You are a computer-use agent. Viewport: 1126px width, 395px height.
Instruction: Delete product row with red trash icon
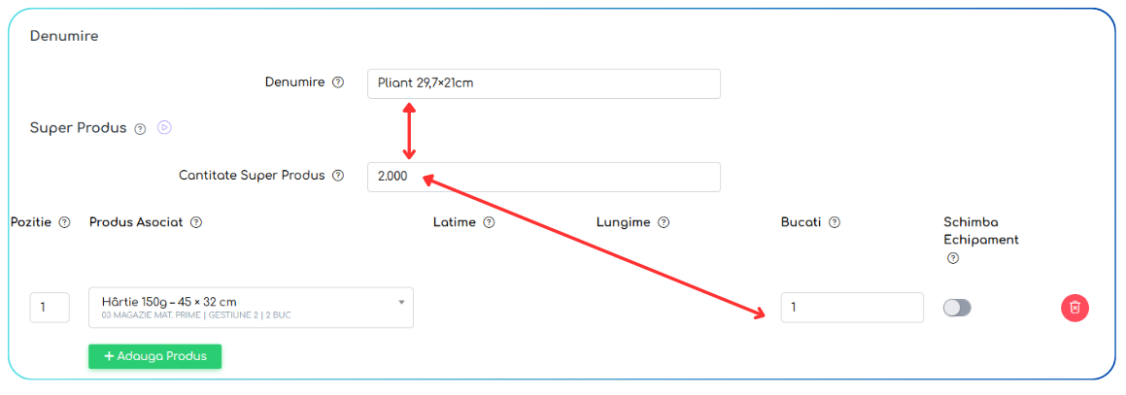pyautogui.click(x=1075, y=308)
